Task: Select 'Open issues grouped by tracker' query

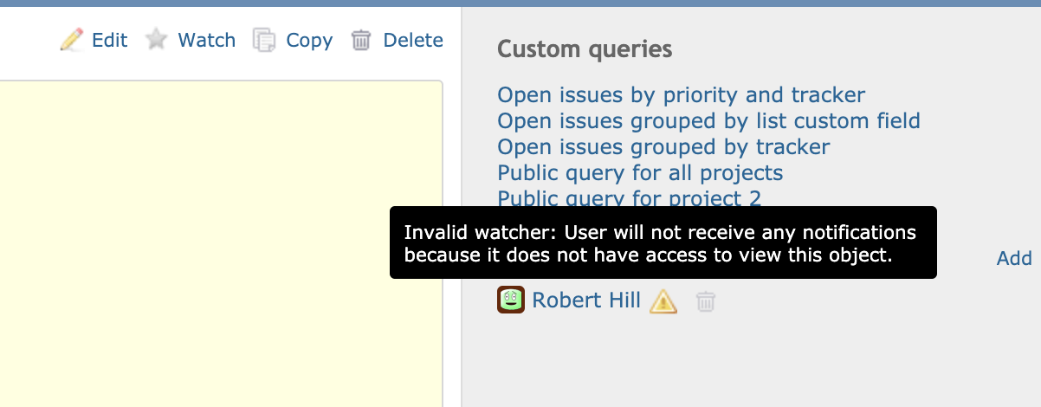Action: click(663, 146)
